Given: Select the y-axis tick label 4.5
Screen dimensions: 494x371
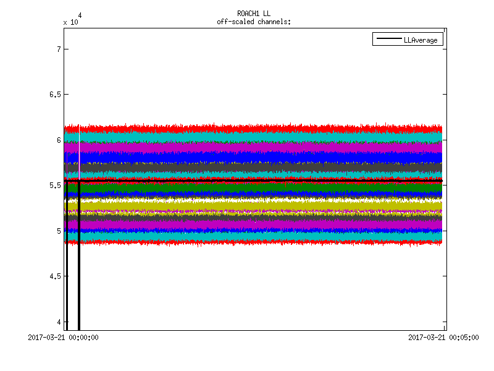Looking at the screenshot, I should click(54, 276).
